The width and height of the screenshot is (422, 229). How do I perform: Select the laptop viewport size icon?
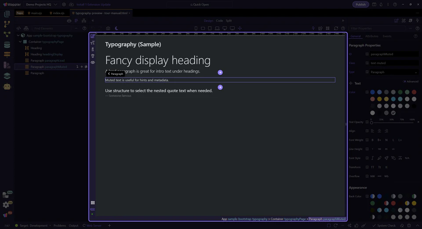217,28
